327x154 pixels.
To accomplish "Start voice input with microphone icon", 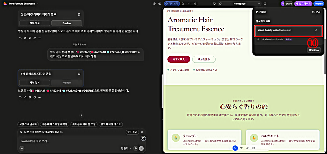I will coord(136,148).
